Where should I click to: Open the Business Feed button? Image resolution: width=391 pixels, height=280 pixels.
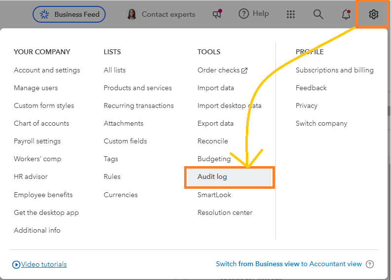tap(69, 14)
